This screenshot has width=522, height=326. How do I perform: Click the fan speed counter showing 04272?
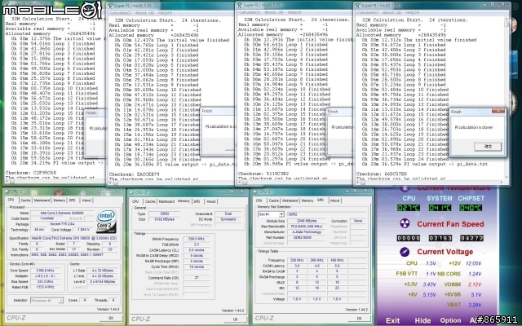coord(471,238)
